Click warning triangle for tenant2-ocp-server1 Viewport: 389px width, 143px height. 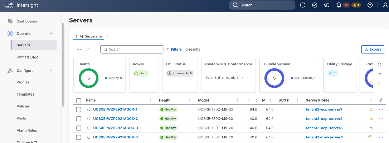point(371,109)
